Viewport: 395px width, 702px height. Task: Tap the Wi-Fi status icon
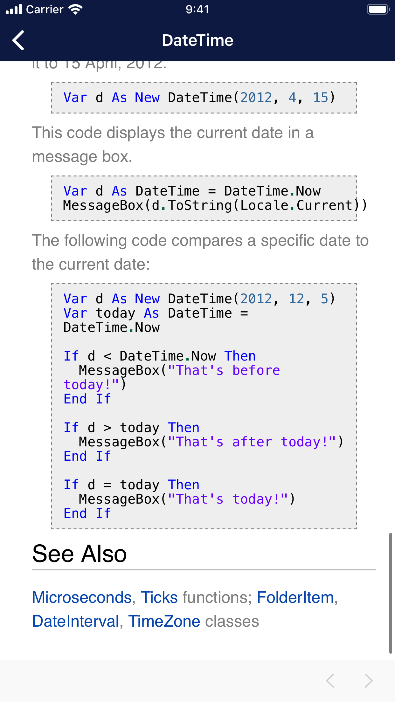(x=75, y=10)
